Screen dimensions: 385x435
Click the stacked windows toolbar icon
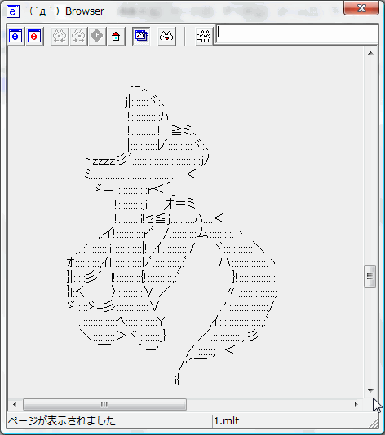(141, 36)
